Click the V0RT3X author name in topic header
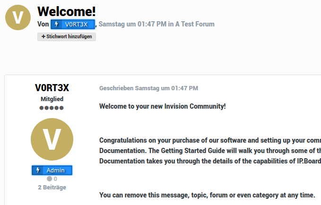 click(x=76, y=24)
